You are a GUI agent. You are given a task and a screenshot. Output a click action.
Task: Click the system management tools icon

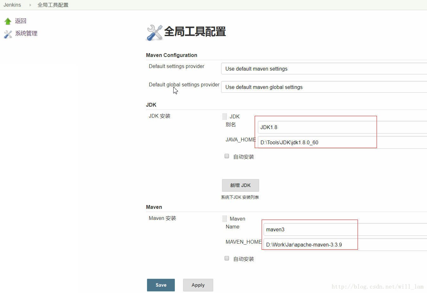click(x=8, y=34)
